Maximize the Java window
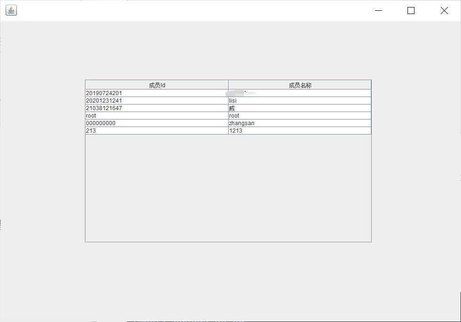The image size is (461, 322). click(x=411, y=11)
